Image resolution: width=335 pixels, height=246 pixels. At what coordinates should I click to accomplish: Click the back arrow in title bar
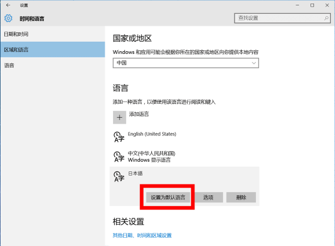(x=8, y=5)
